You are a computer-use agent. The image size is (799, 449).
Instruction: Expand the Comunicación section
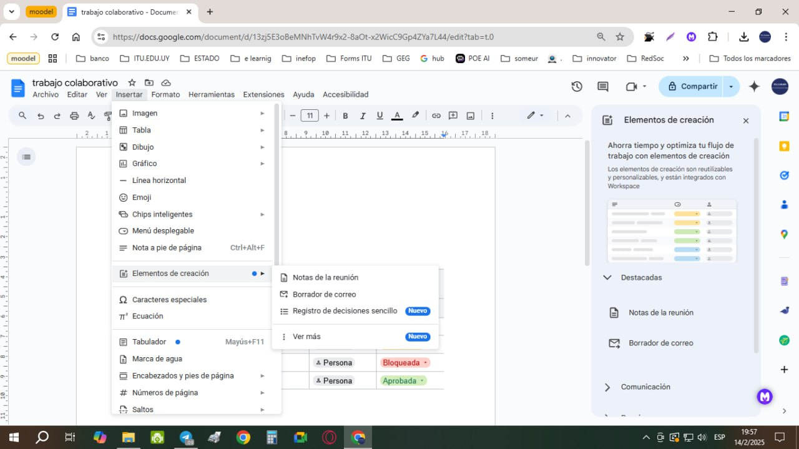coord(607,387)
